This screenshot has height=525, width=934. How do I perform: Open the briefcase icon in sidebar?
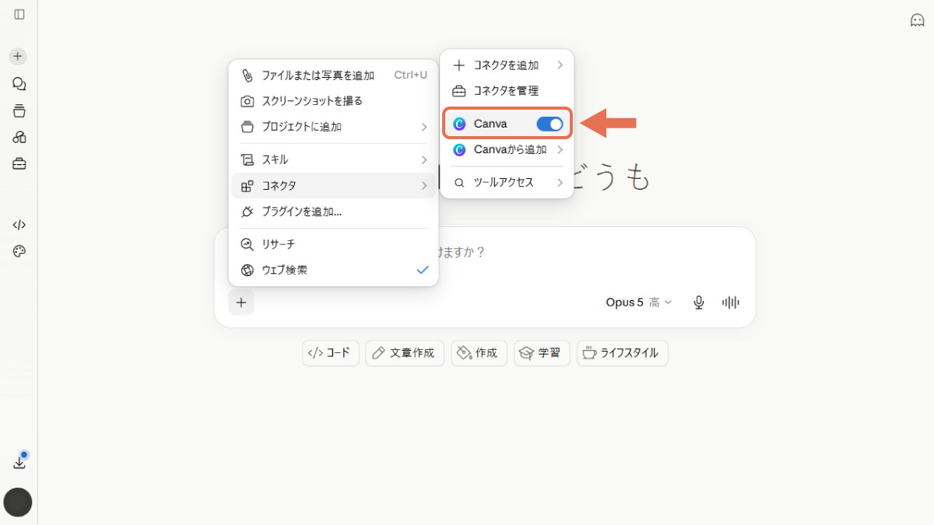[19, 163]
